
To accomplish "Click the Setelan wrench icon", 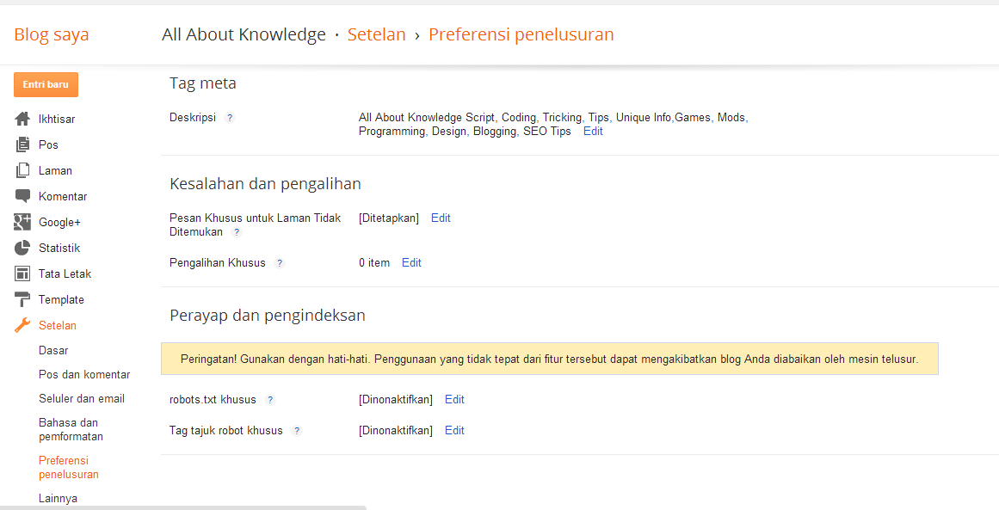I will pyautogui.click(x=22, y=325).
